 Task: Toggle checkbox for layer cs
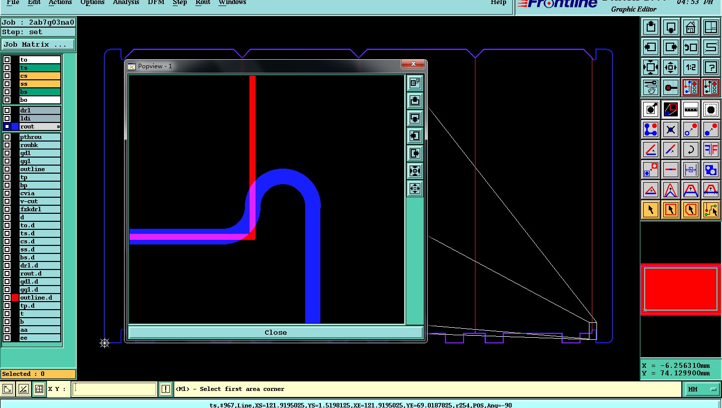7,76
